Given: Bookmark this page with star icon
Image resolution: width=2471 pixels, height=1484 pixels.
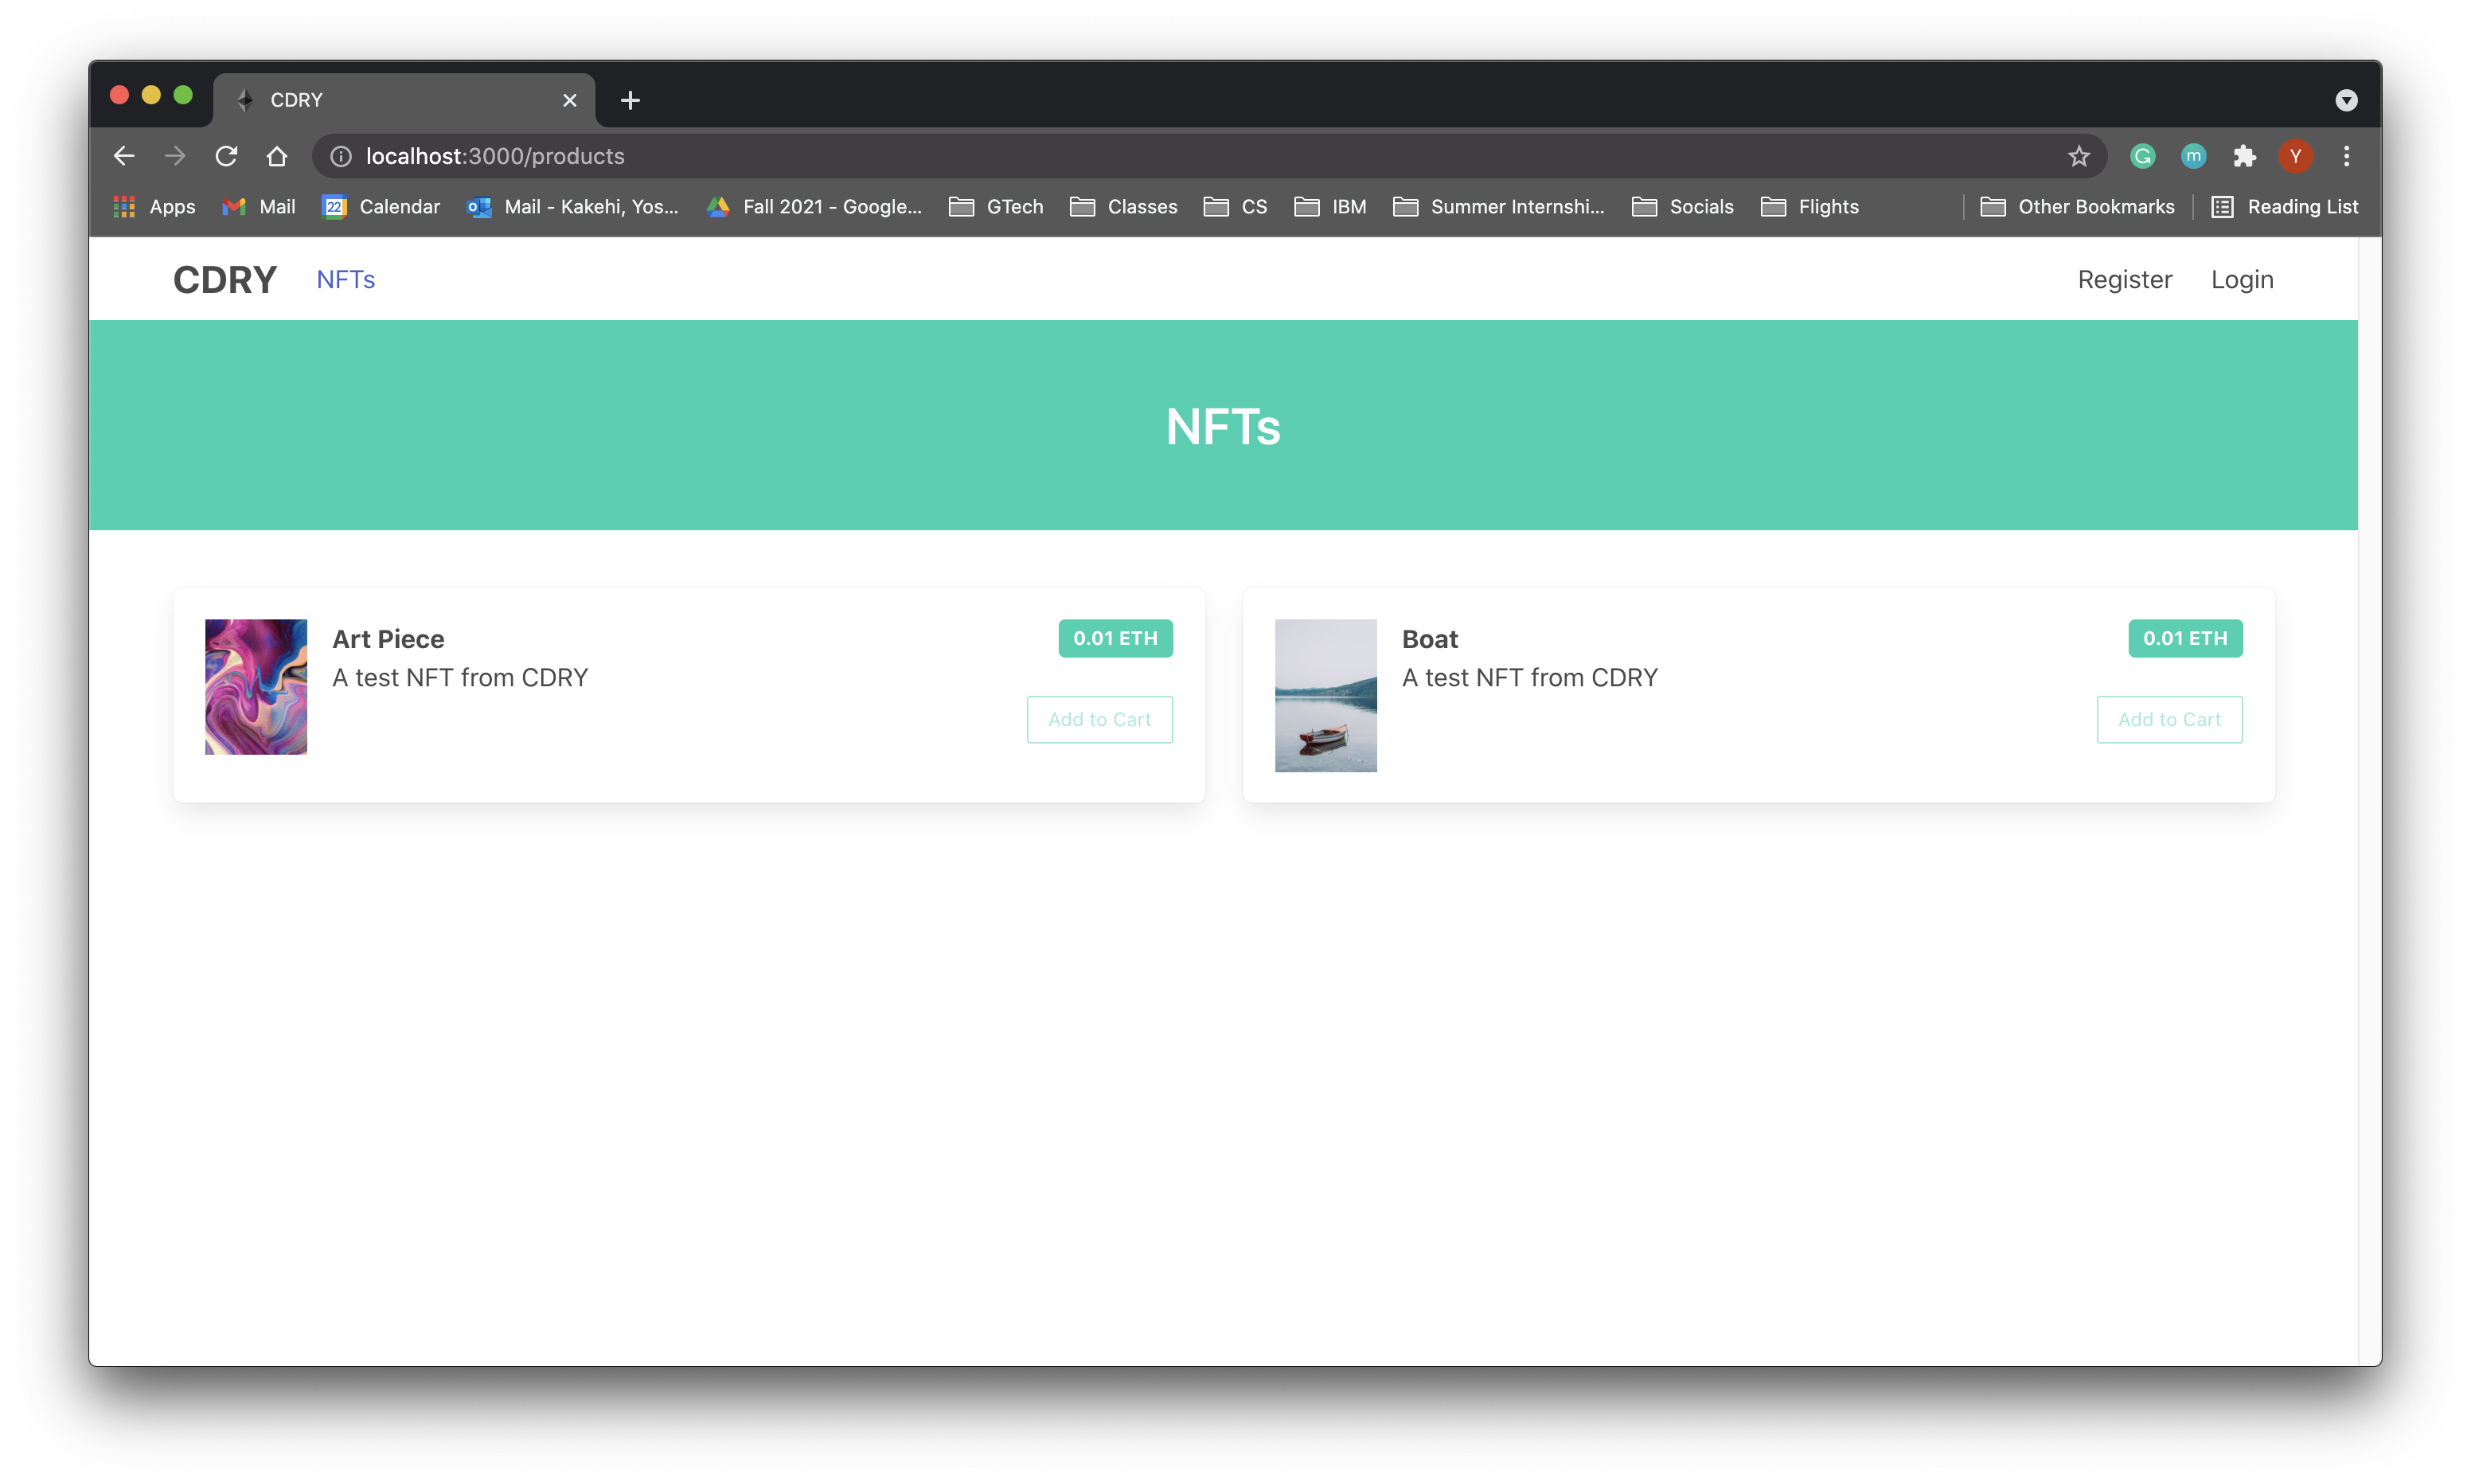Looking at the screenshot, I should click(x=2079, y=156).
